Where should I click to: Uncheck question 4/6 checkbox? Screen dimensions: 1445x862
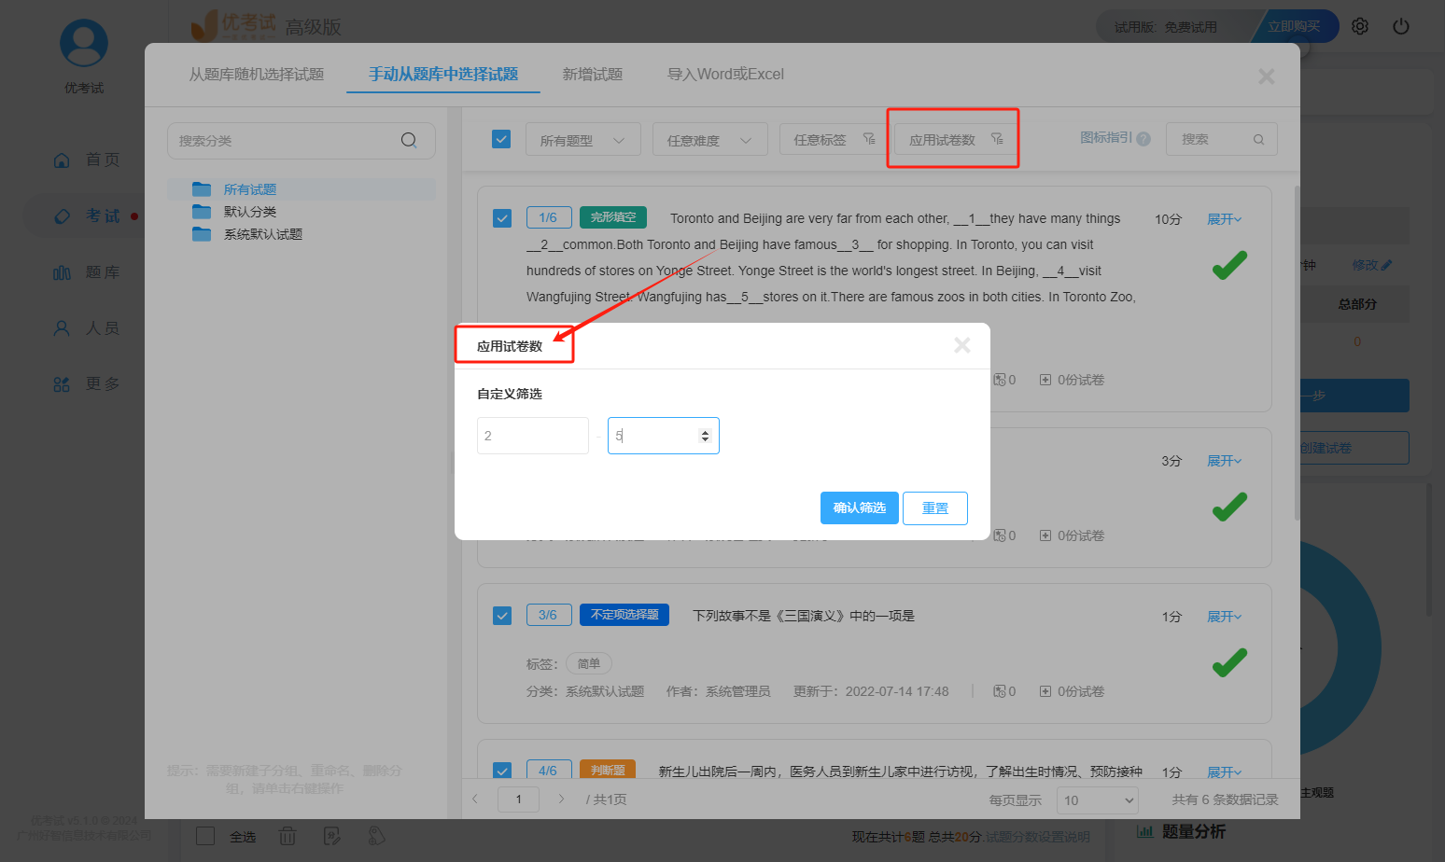502,771
